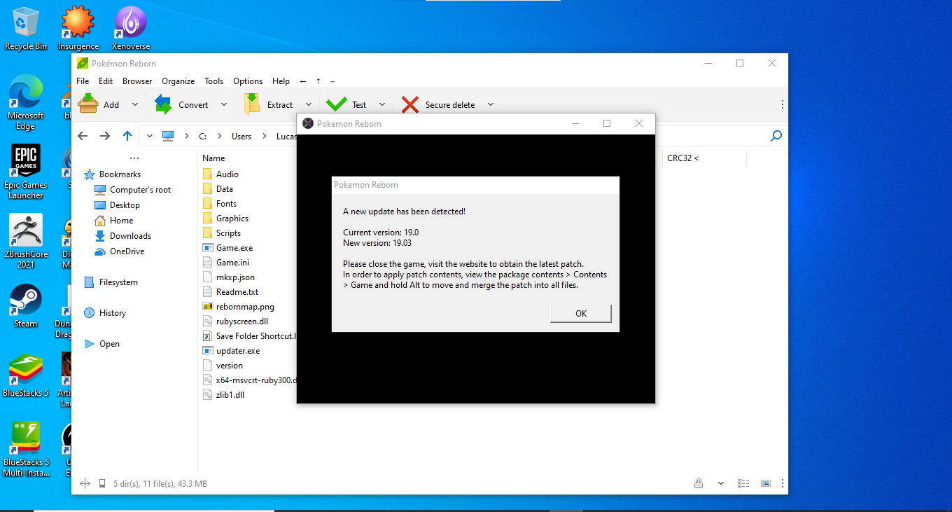Click search magnifier in file manager
This screenshot has height=512, width=952.
(776, 136)
